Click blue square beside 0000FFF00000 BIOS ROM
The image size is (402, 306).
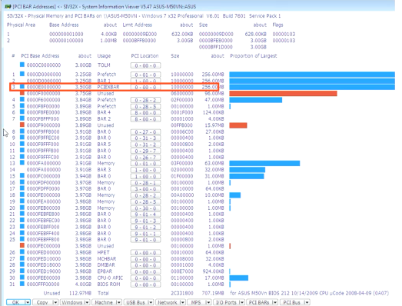coord(22,284)
